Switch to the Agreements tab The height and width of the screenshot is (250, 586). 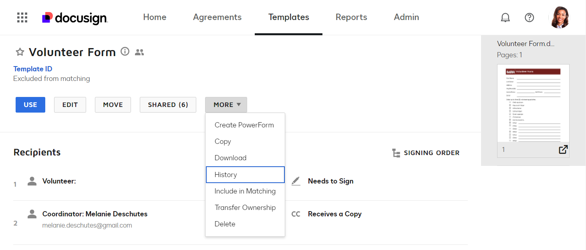(217, 17)
